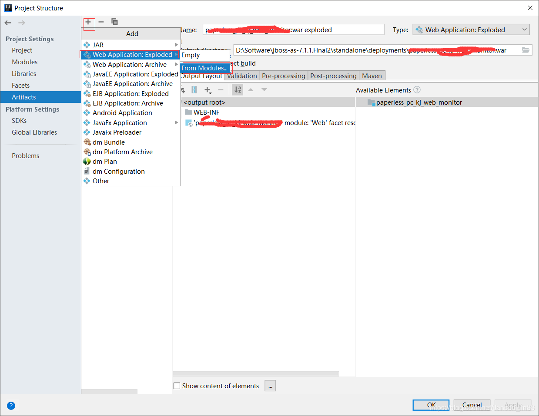Viewport: 539px width, 416px height.
Task: Expand Web Application: Archive submenu arrow
Action: pos(176,64)
